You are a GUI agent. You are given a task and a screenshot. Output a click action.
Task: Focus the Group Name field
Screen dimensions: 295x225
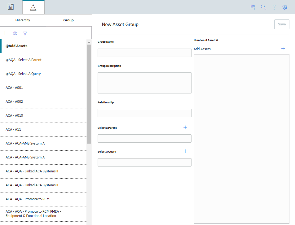pos(144,53)
